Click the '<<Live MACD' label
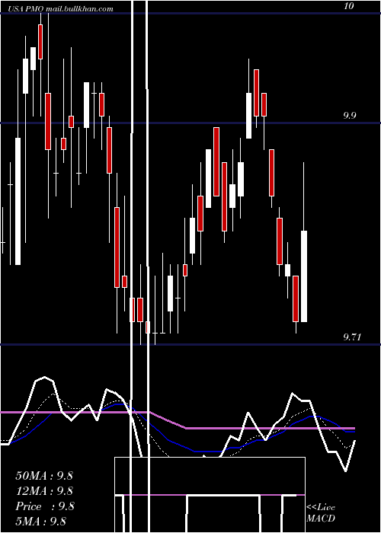 pos(321,512)
